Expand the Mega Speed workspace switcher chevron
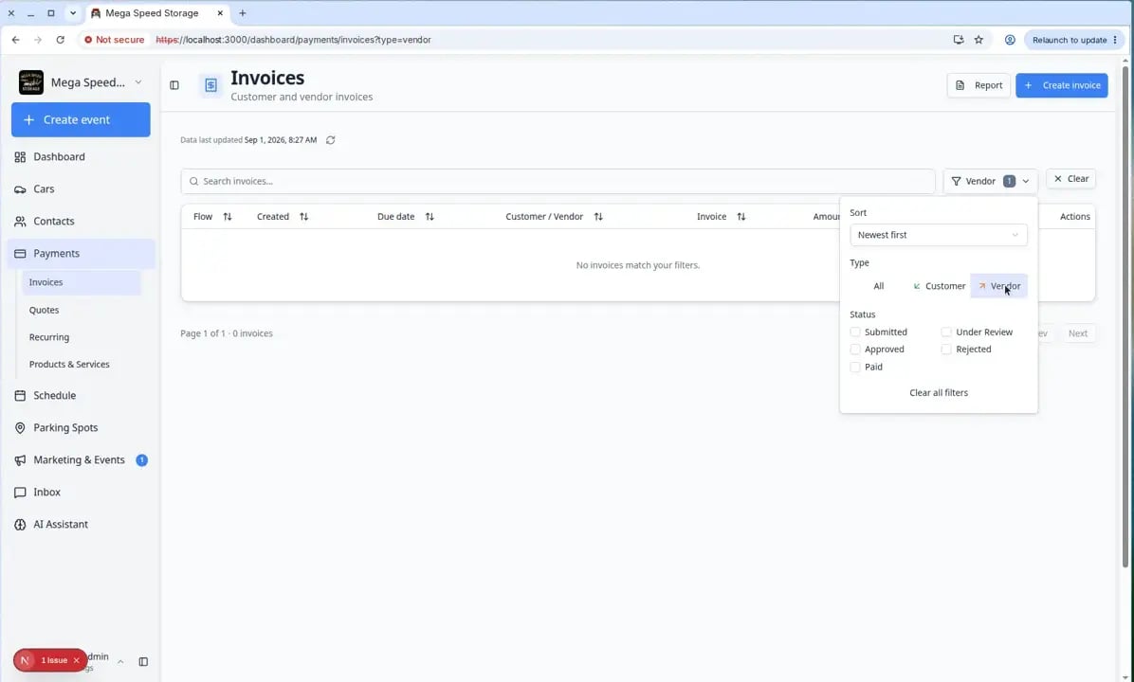 click(138, 82)
